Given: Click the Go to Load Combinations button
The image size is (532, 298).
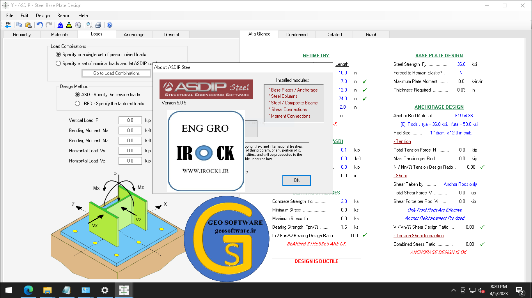Looking at the screenshot, I should tap(116, 73).
